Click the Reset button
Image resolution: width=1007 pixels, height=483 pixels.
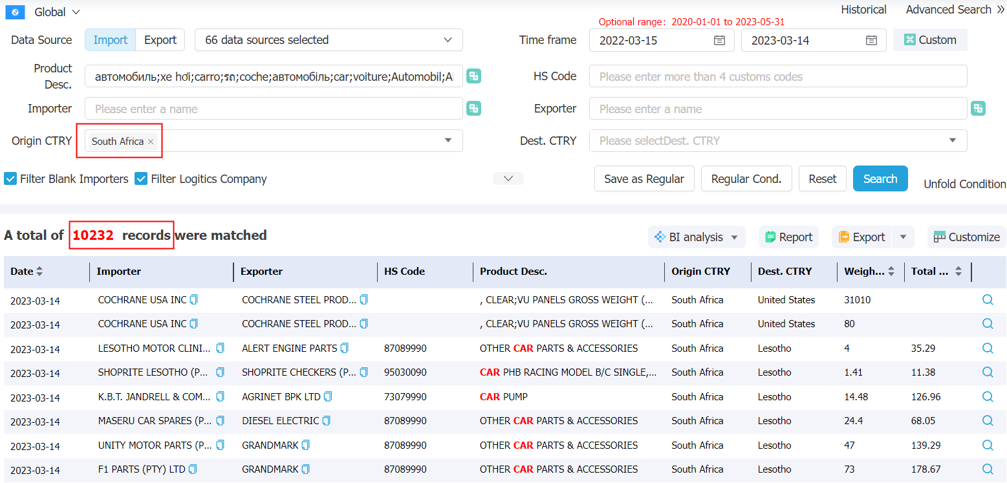[x=823, y=179]
